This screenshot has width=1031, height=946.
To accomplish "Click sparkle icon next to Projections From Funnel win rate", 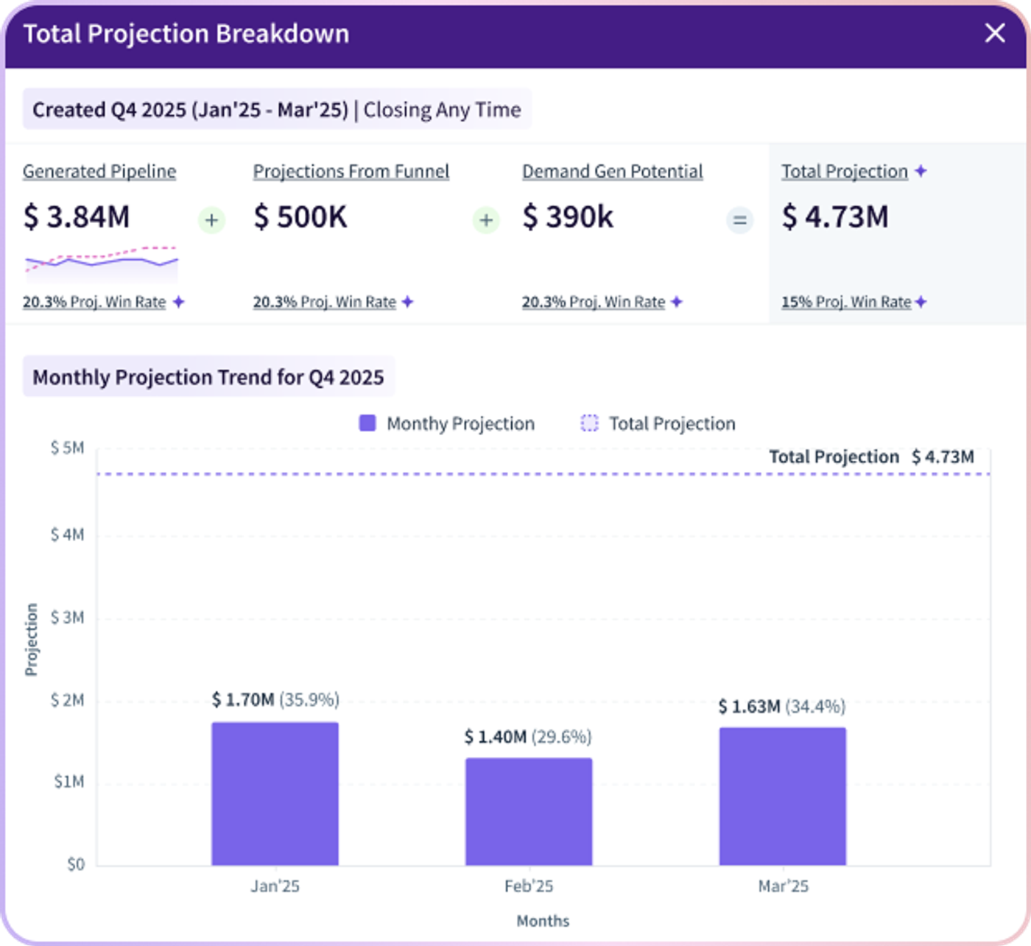I will click(x=407, y=302).
